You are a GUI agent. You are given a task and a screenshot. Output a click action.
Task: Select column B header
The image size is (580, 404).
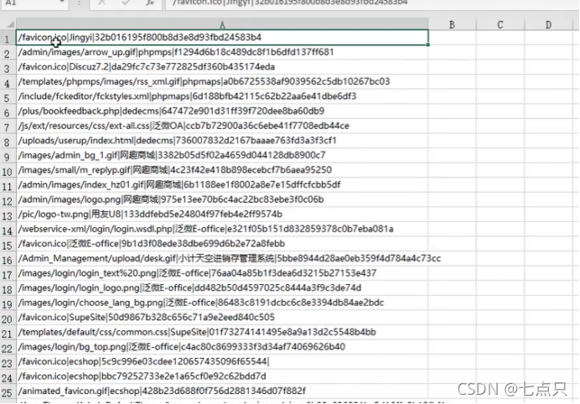click(452, 24)
